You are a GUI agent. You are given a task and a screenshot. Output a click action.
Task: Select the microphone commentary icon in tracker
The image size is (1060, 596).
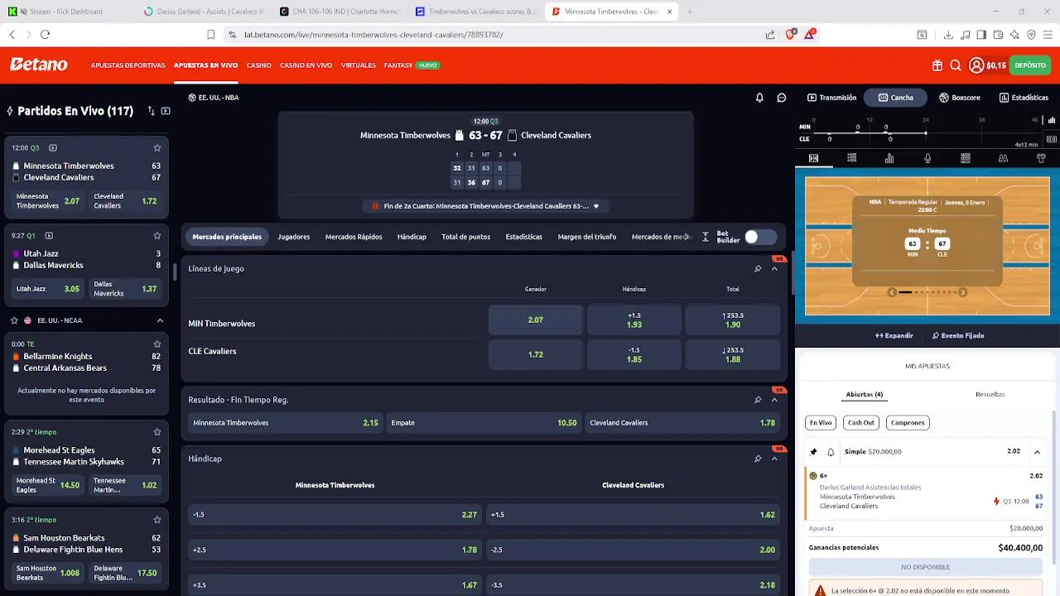point(927,158)
